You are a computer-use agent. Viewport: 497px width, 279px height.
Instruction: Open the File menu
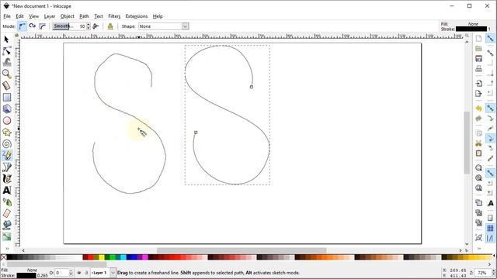tap(7, 16)
